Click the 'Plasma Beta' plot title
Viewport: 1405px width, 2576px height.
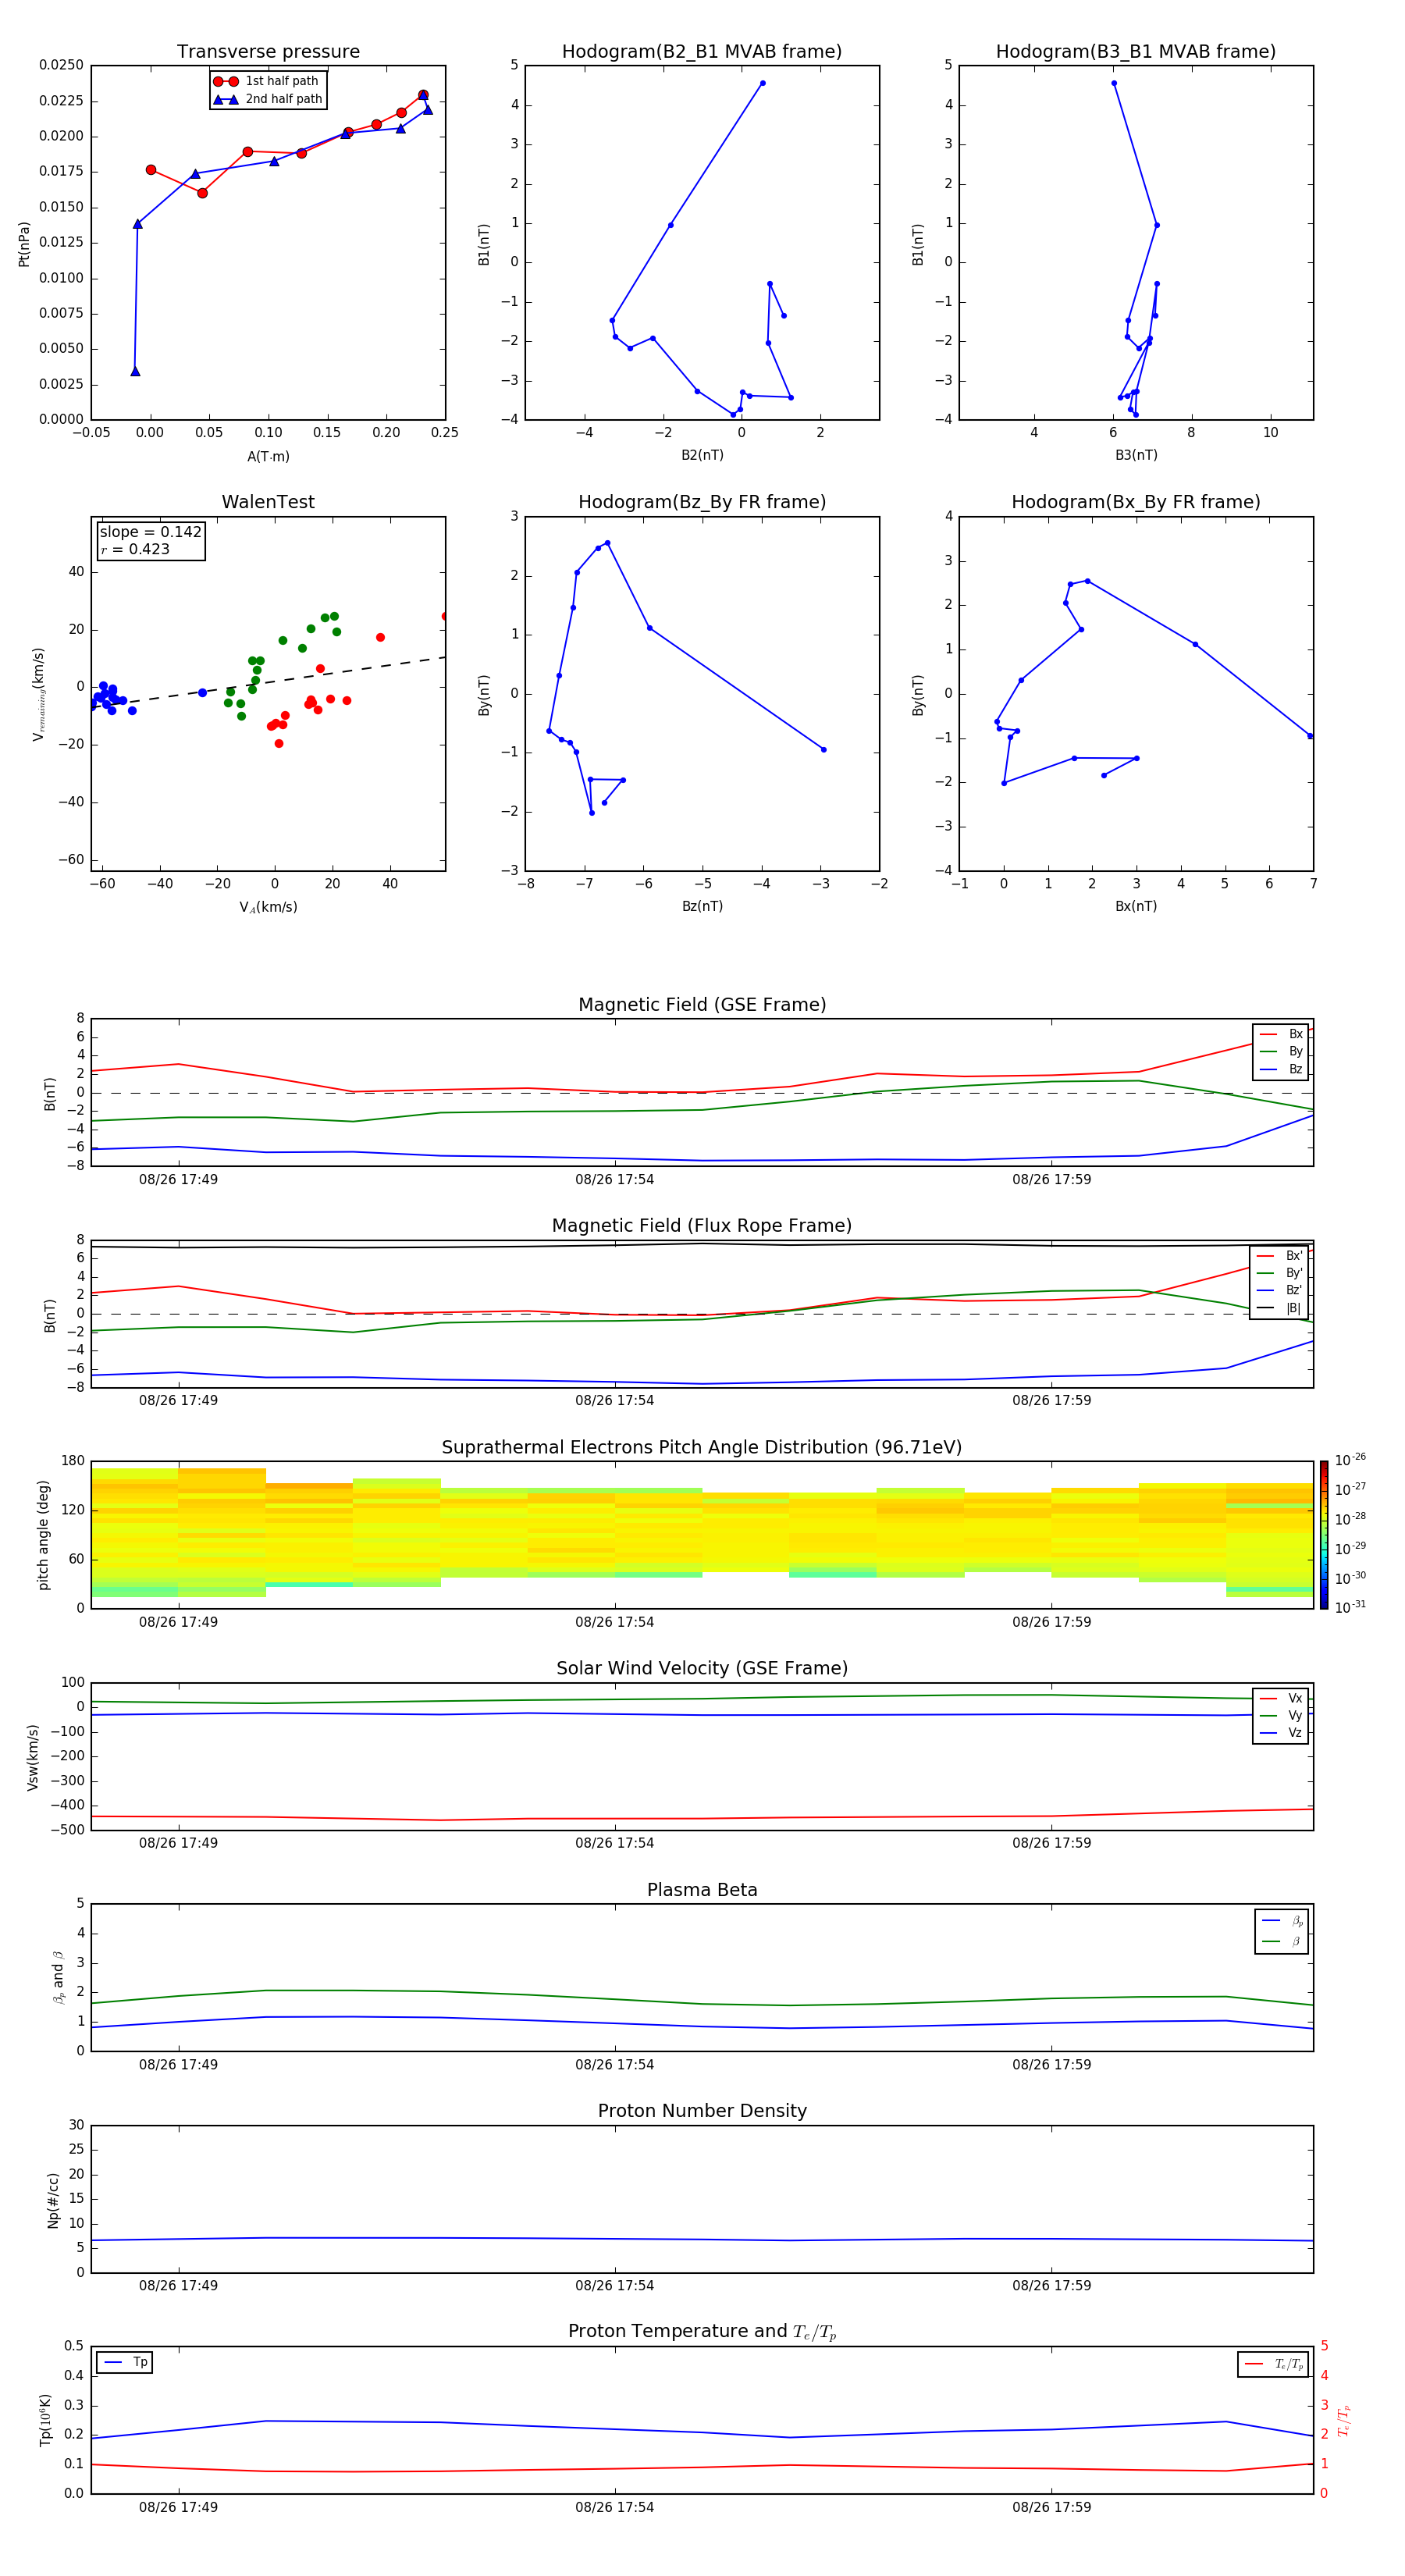tap(702, 1890)
